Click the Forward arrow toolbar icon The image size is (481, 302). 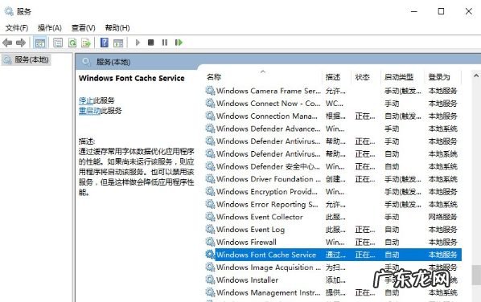coord(21,43)
